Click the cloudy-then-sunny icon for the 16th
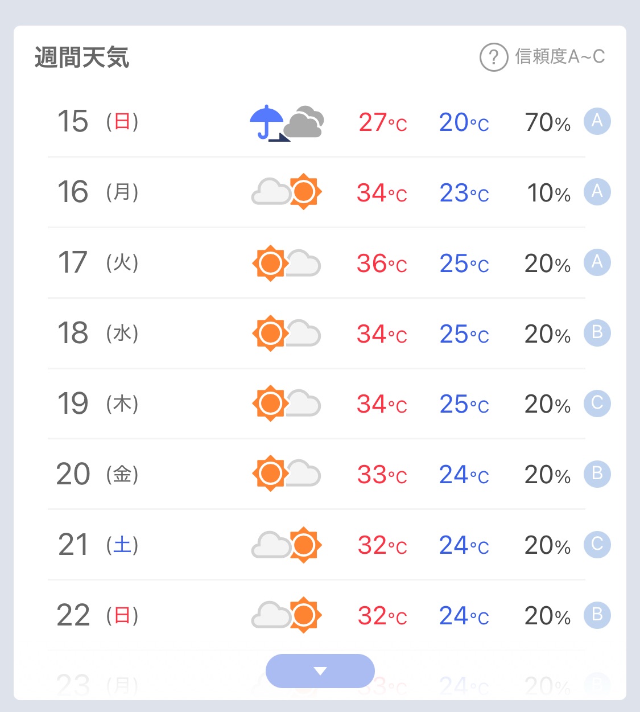This screenshot has width=640, height=712. pos(287,191)
